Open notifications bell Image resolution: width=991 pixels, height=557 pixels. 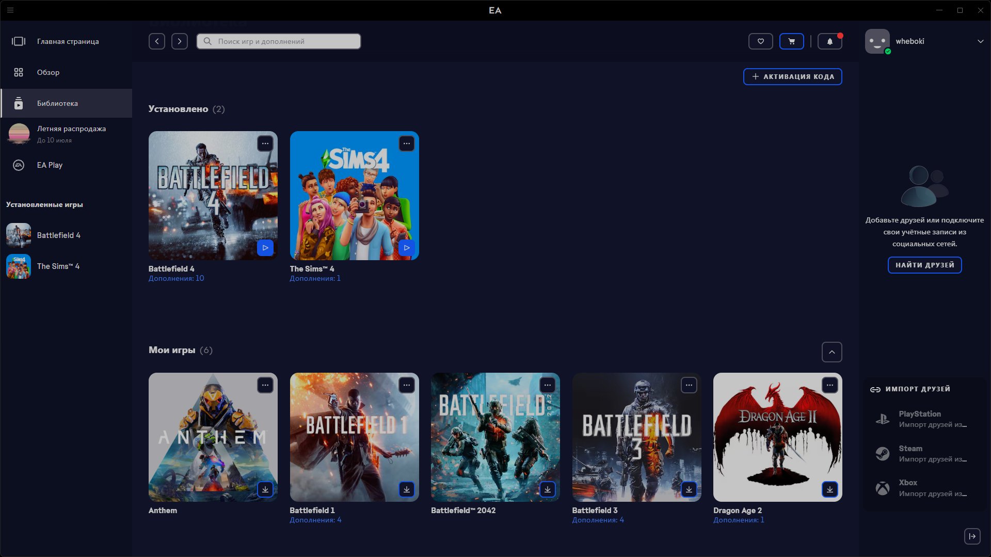pos(829,41)
